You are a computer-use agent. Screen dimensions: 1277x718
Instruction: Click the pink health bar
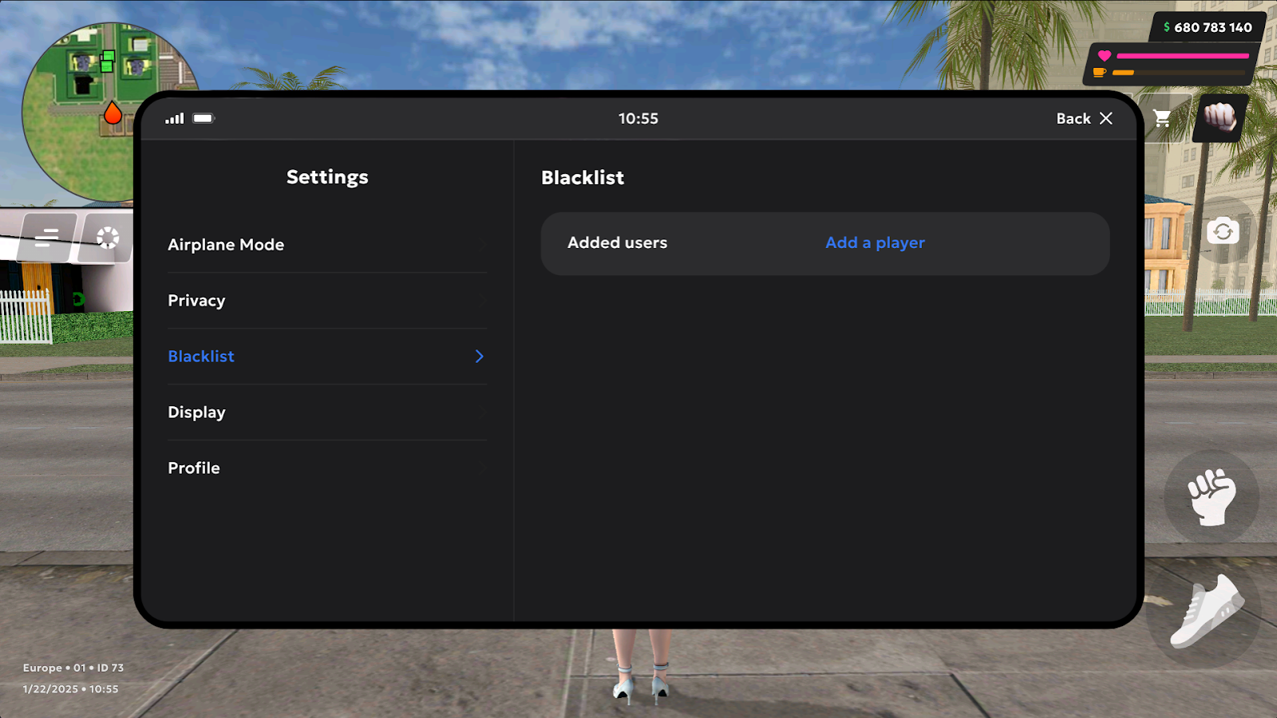coord(1183,56)
